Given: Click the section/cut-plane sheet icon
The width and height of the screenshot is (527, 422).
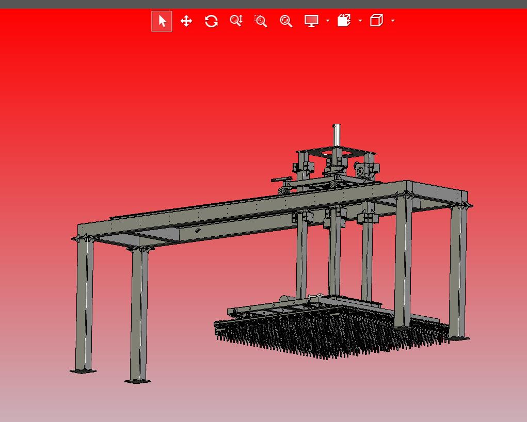Looking at the screenshot, I should (x=344, y=21).
